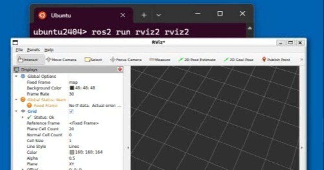Open the Background Color swatch

point(72,88)
